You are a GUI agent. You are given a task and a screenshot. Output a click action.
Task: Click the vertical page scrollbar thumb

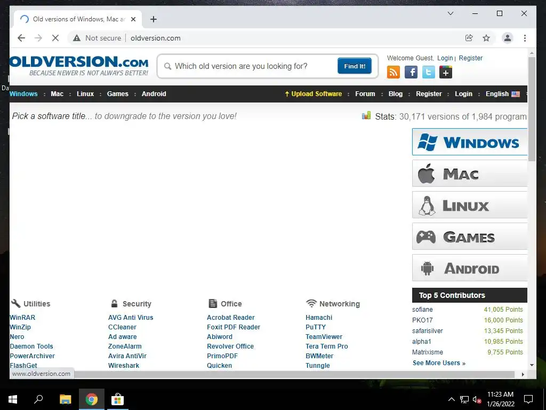click(532, 109)
